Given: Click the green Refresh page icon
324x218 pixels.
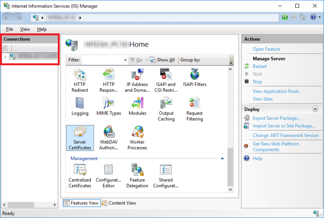Looking at the screenshot, I should coord(285,17).
